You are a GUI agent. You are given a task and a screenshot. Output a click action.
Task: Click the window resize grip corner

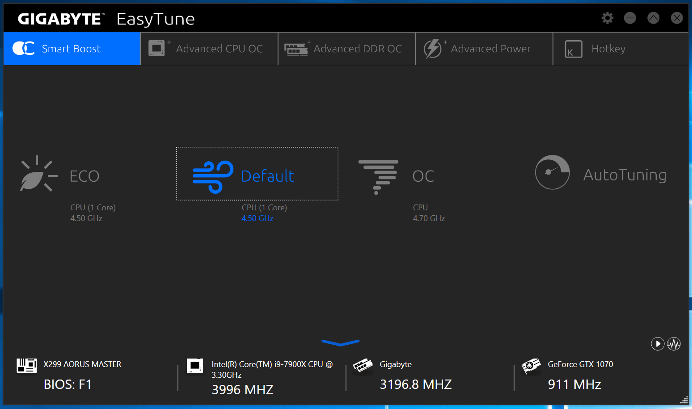(x=684, y=400)
